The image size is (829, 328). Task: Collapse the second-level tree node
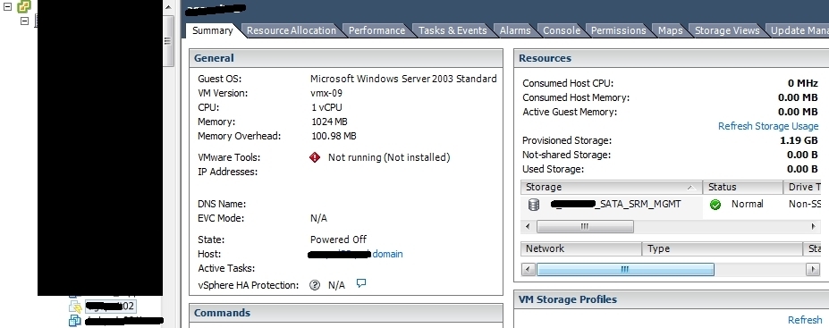point(24,21)
